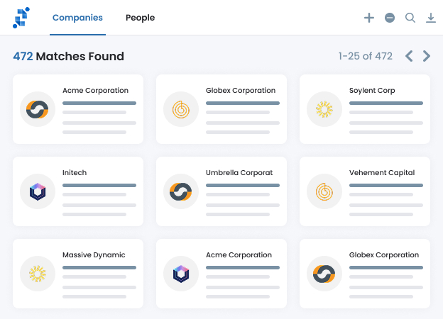Click the Globex Corporation logo in bottom row
This screenshot has width=443, height=319.
coord(324,274)
